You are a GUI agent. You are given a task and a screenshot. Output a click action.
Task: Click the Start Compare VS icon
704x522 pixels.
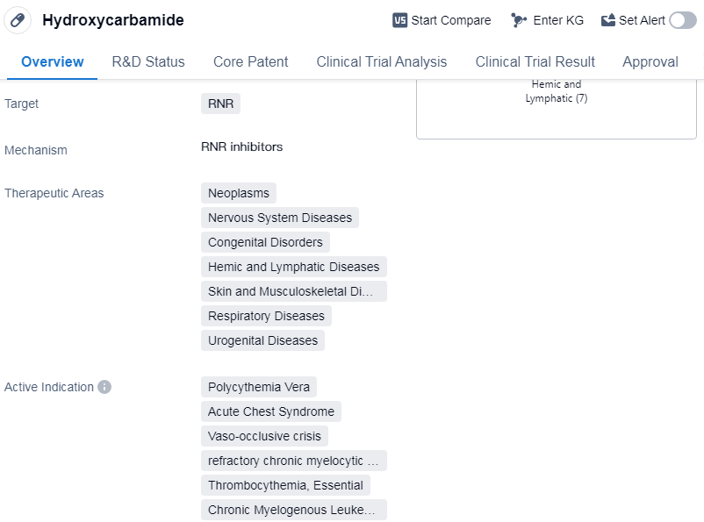pyautogui.click(x=400, y=20)
